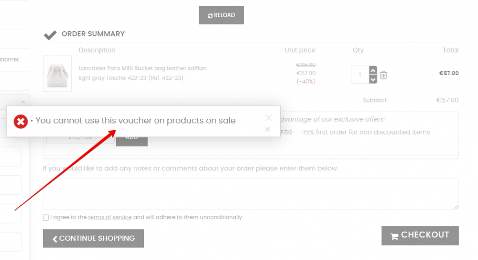Viewport: 478px width, 260px height.
Task: Dismiss voucher error with large X
Action: pyautogui.click(x=269, y=118)
